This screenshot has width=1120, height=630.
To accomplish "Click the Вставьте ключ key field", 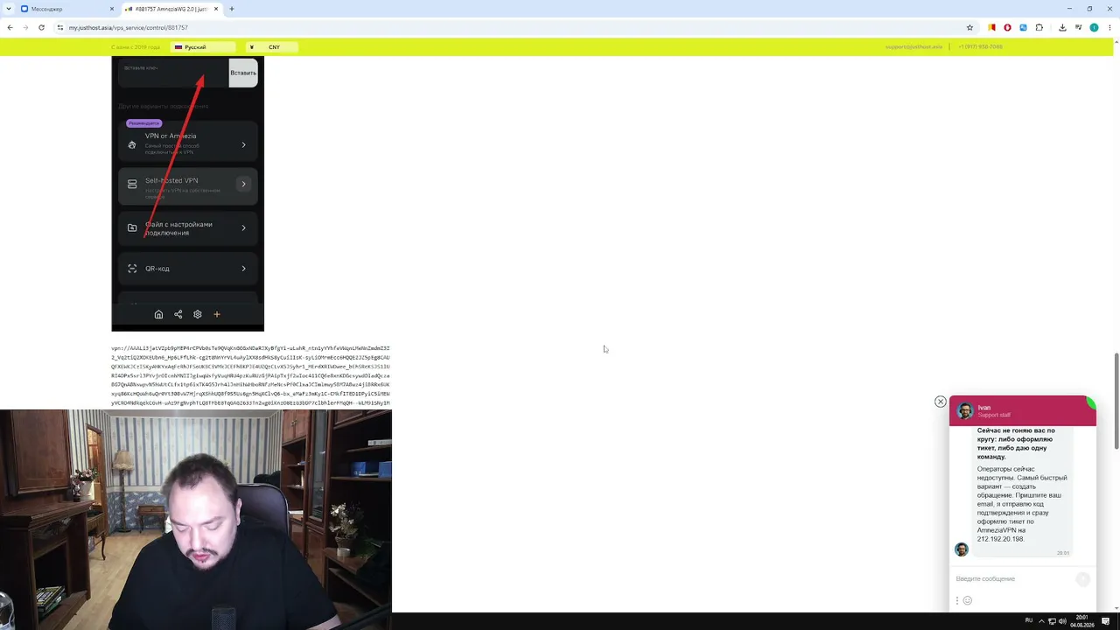I will click(x=173, y=73).
